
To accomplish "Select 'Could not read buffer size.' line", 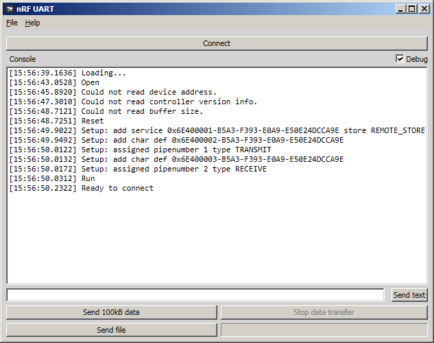I will [106, 111].
